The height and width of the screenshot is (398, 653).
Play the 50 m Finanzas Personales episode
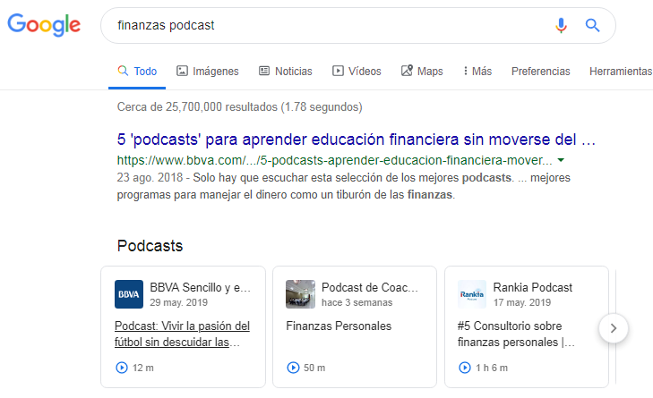[293, 368]
